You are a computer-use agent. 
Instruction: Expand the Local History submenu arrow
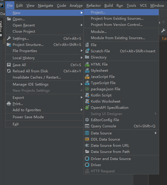pos(81,58)
